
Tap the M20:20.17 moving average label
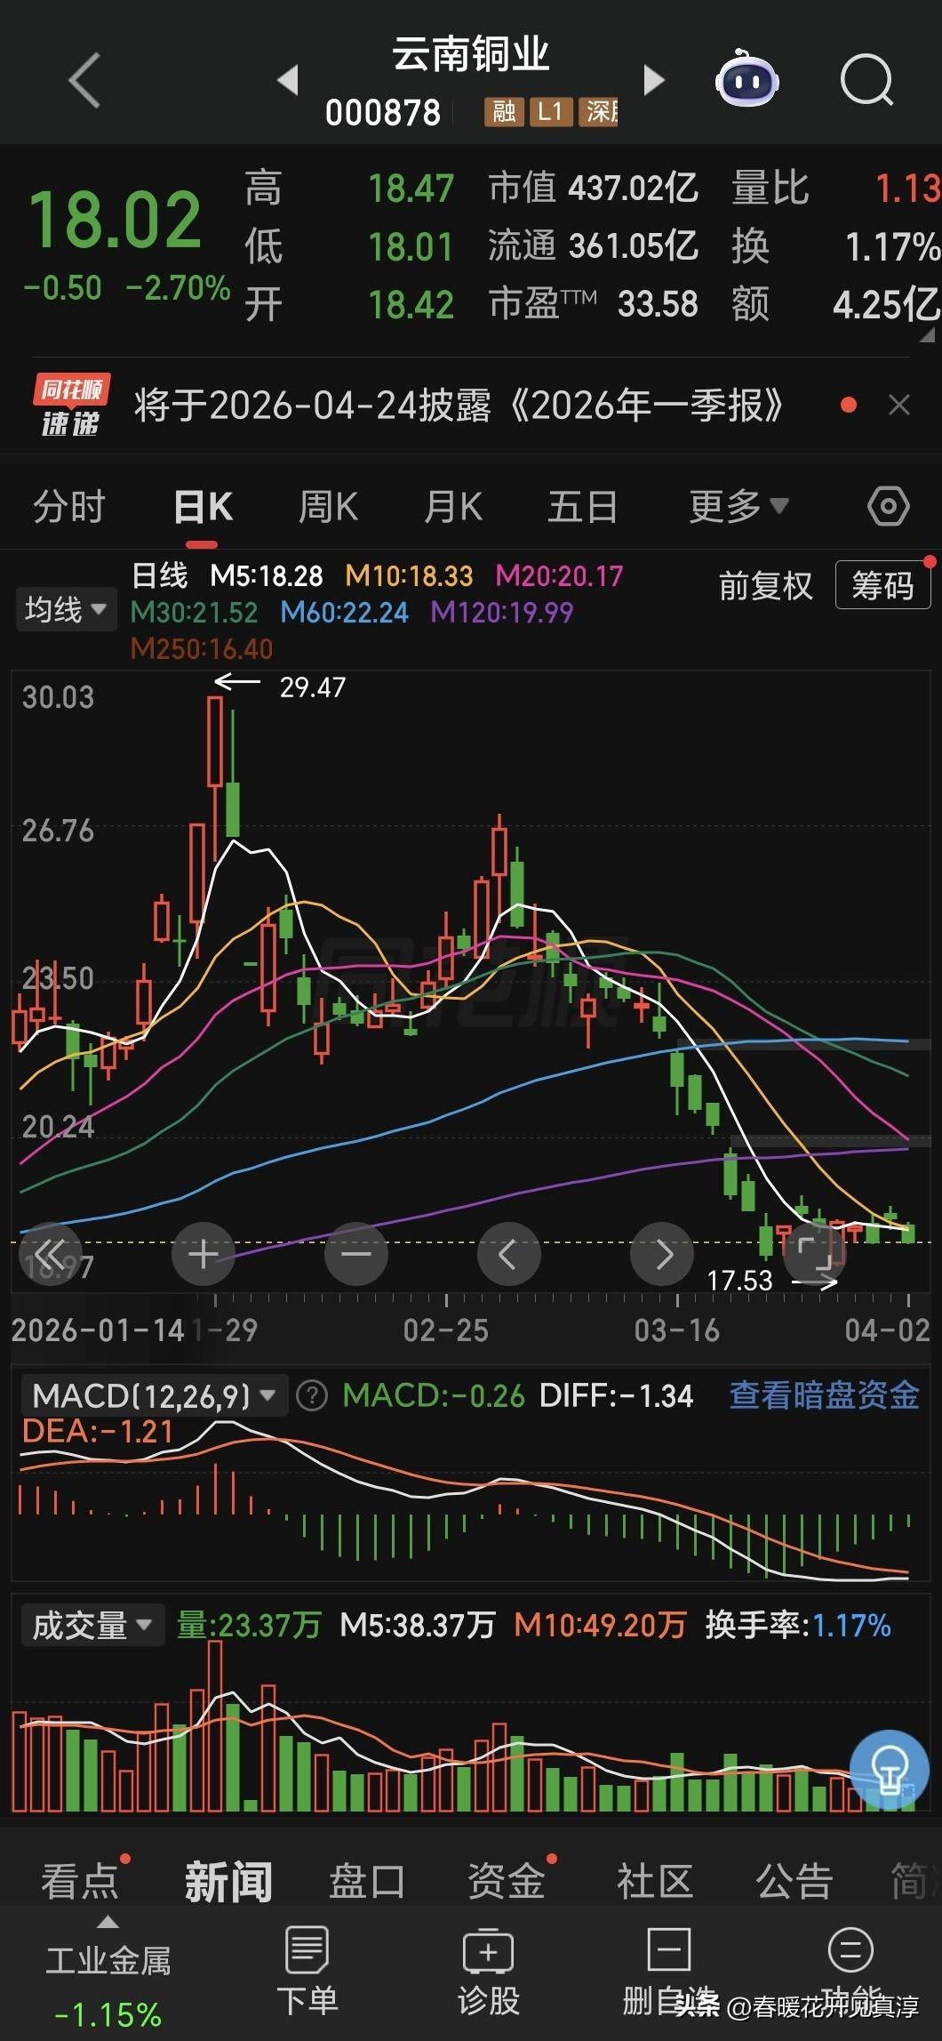pyautogui.click(x=559, y=576)
